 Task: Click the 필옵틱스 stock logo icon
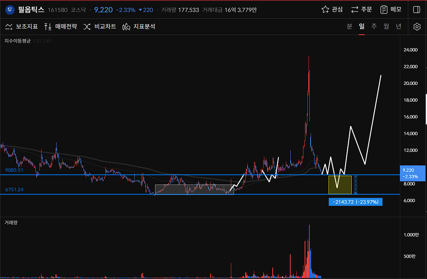10,10
